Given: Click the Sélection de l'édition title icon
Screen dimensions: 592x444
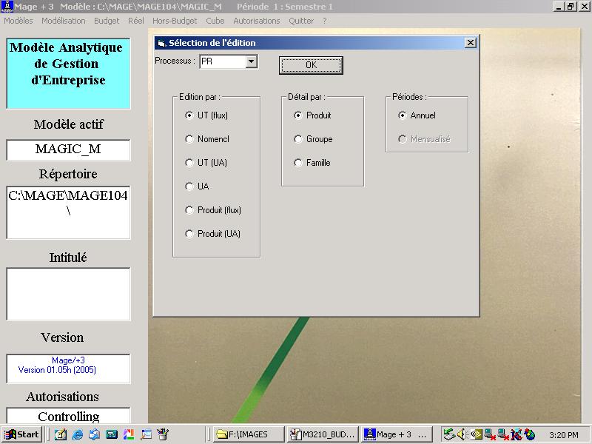Looking at the screenshot, I should (x=161, y=43).
